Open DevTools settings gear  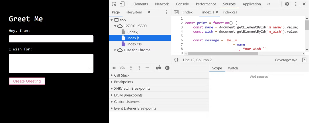pos(287,4)
